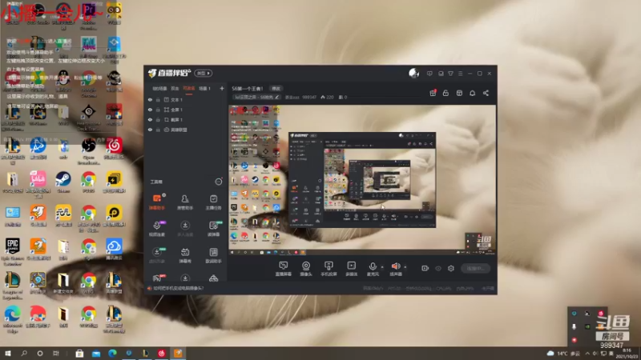Hide the 英雄联盟 source
This screenshot has width=641, height=360.
(x=150, y=130)
